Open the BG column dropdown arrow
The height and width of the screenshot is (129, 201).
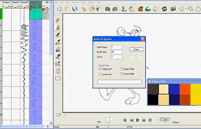[x=47, y=7]
